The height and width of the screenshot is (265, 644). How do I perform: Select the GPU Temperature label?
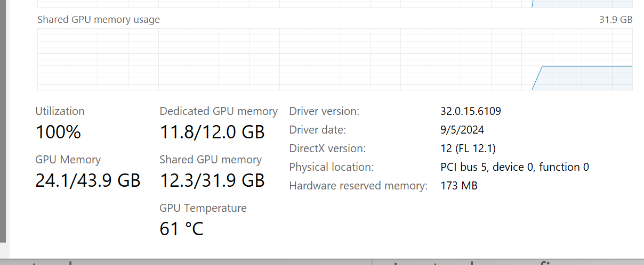tap(203, 208)
